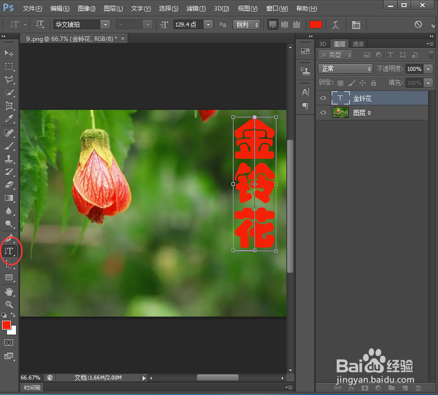
Task: Toggle lock all for layer
Action: [x=374, y=83]
